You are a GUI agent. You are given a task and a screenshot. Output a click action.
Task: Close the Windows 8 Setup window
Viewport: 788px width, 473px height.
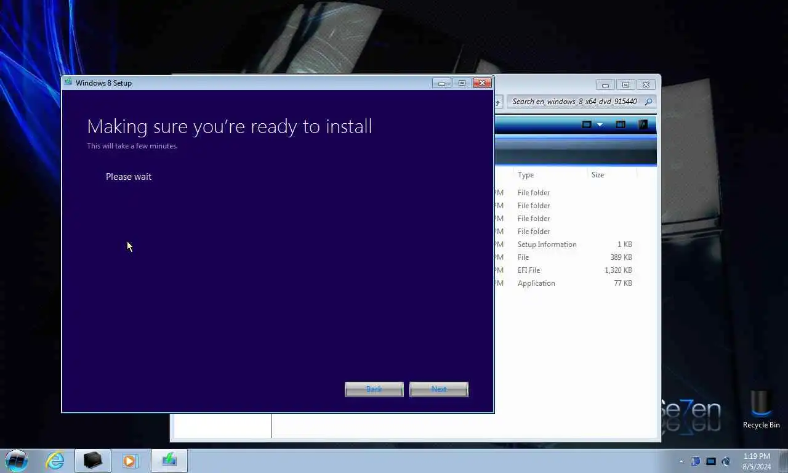(x=482, y=83)
